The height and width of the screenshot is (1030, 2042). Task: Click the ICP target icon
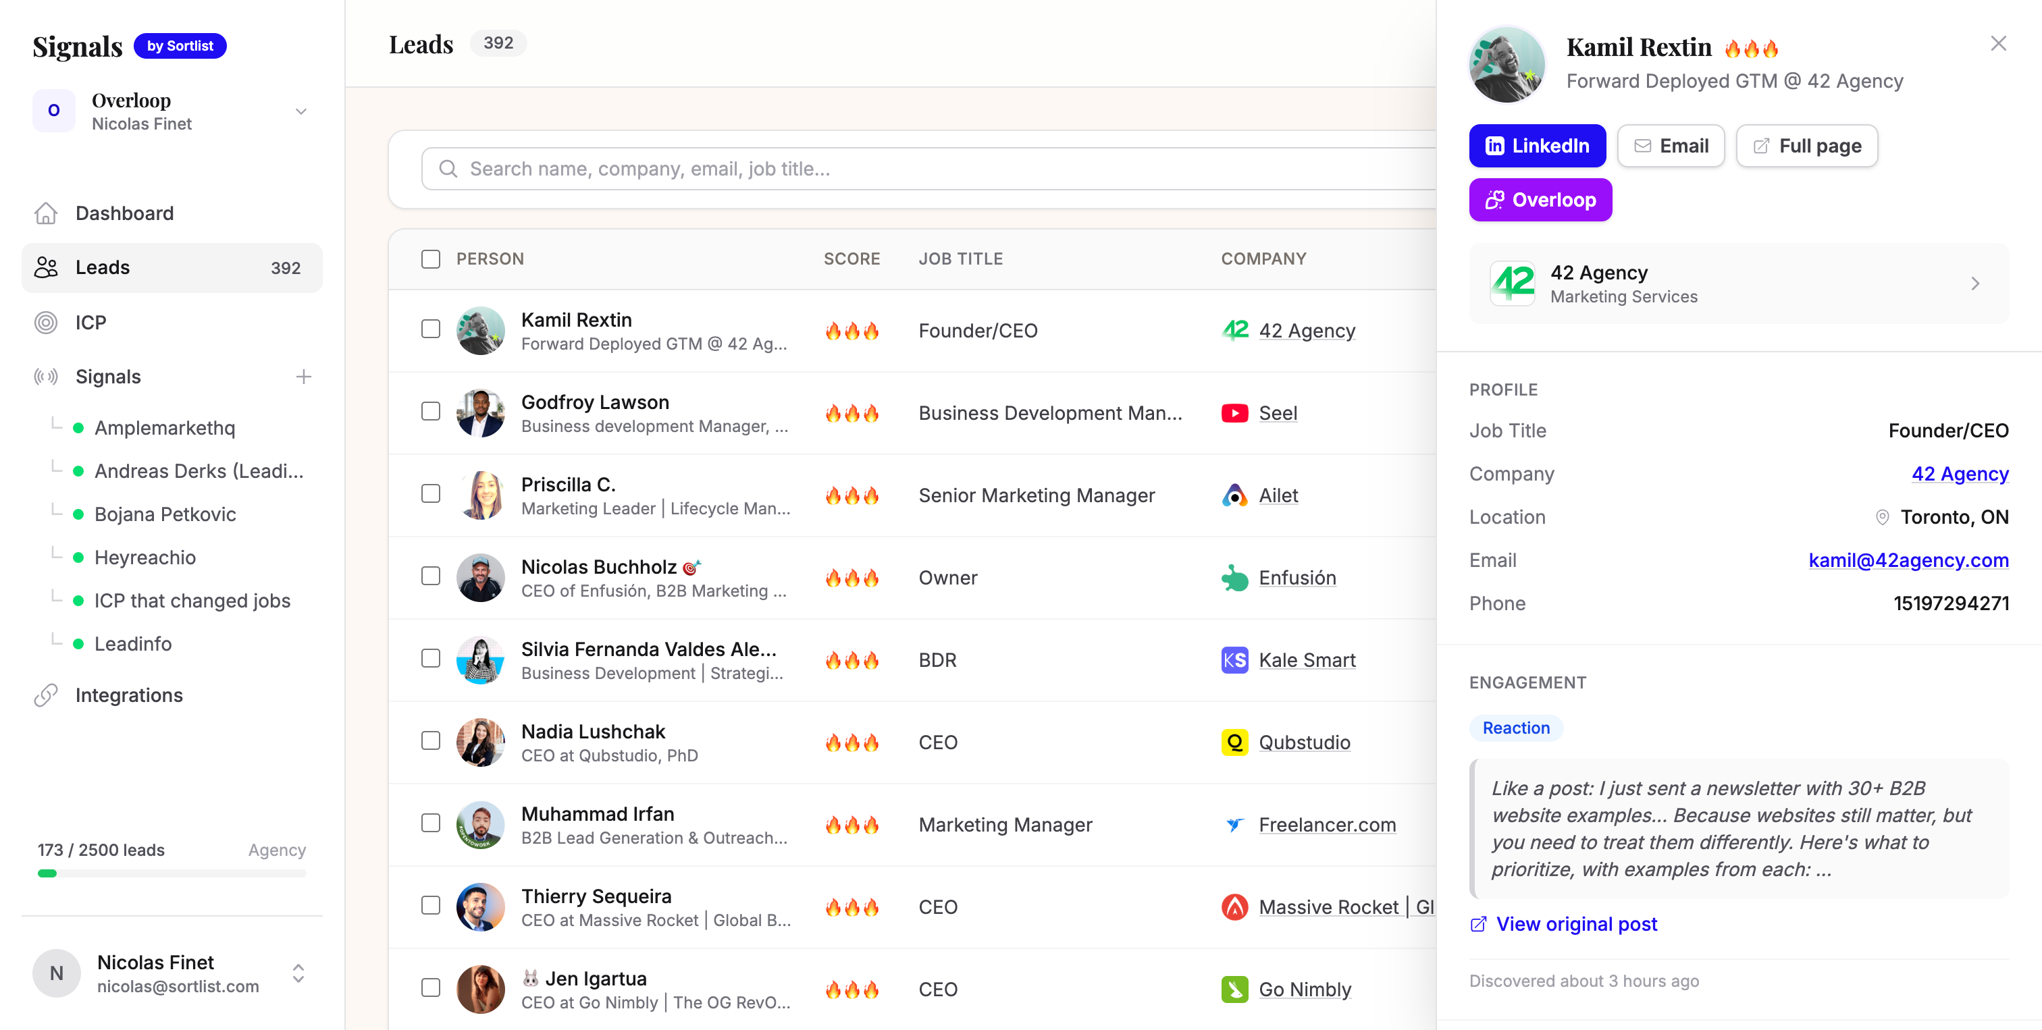(46, 323)
